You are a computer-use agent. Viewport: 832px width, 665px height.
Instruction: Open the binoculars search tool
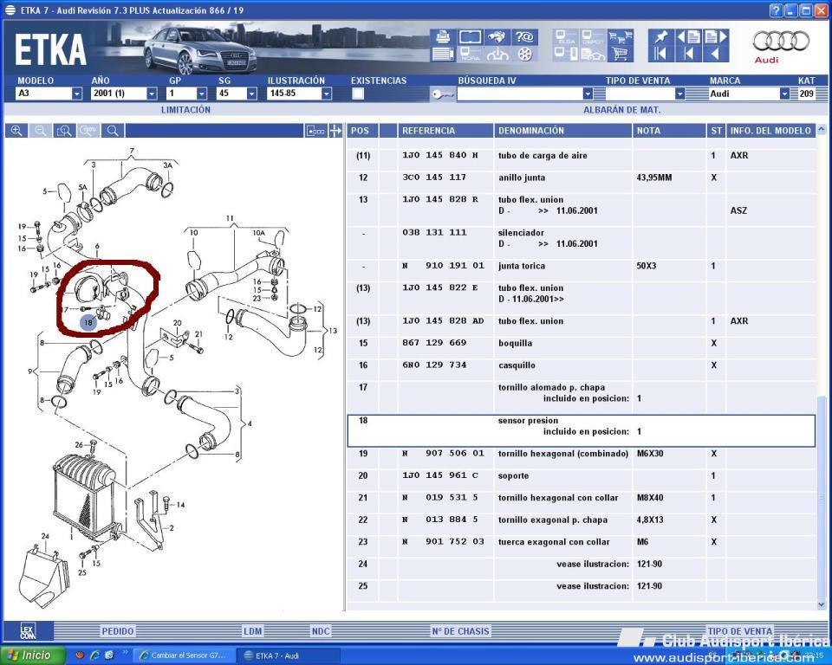tap(497, 36)
